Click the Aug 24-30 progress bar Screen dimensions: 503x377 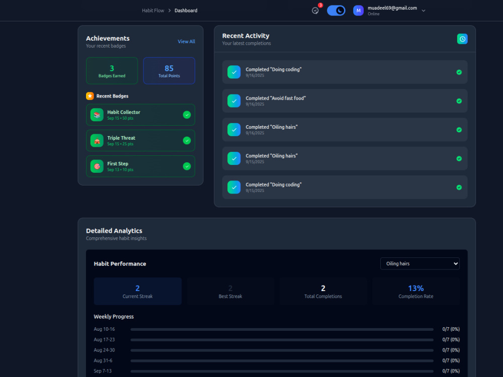[x=282, y=350]
